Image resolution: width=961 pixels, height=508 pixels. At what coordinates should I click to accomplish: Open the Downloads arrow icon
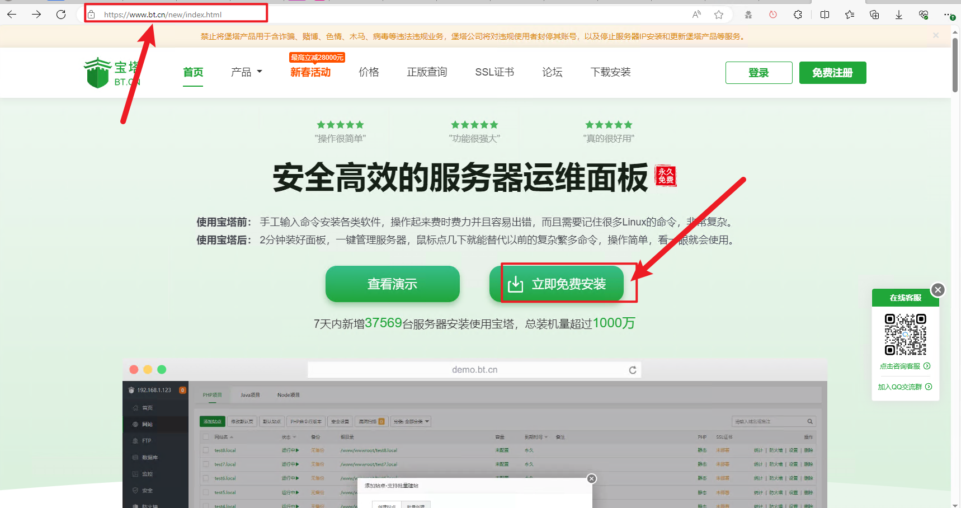tap(899, 15)
